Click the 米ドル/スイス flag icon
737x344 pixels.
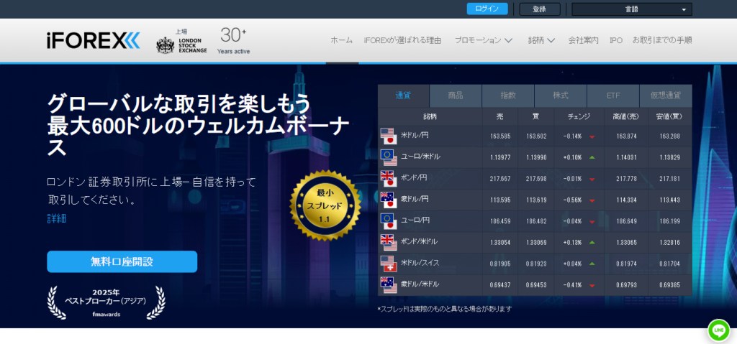click(389, 264)
